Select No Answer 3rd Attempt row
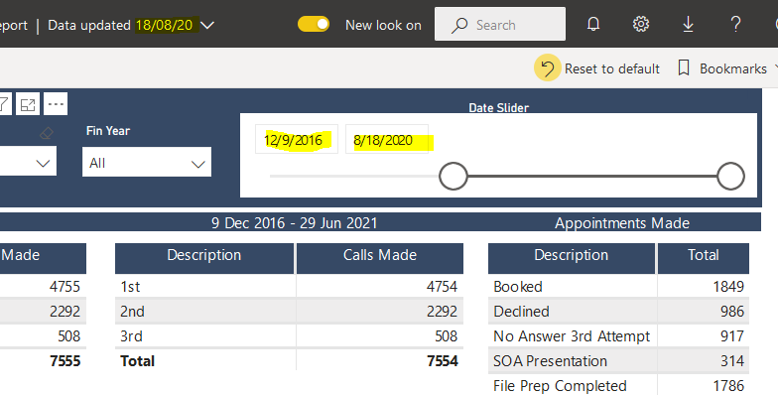 point(618,335)
